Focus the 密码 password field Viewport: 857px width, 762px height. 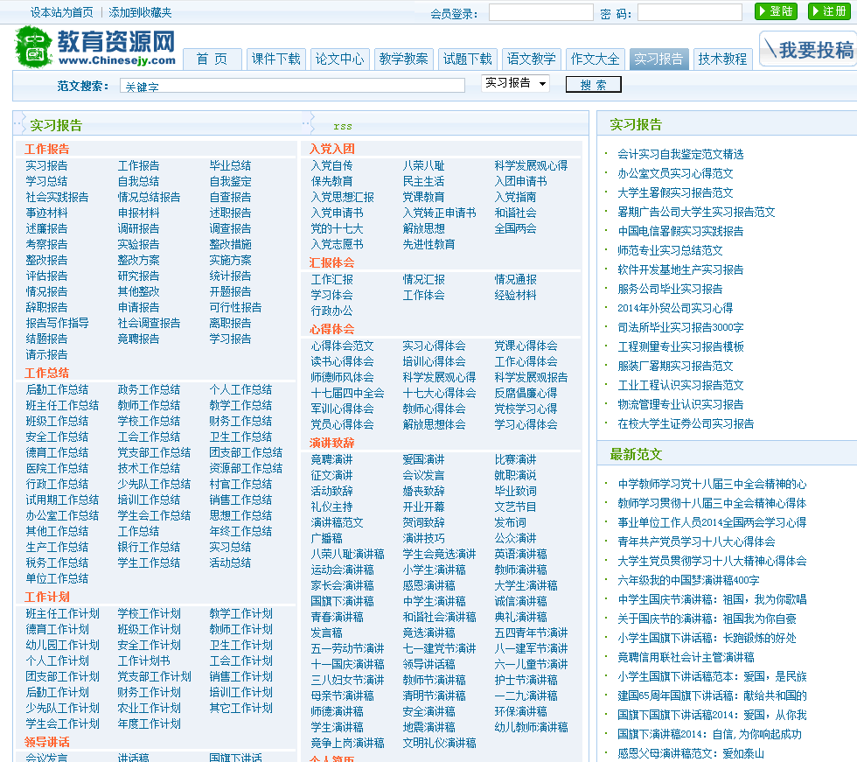click(690, 12)
